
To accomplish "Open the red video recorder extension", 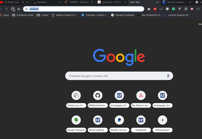I will [192, 9].
